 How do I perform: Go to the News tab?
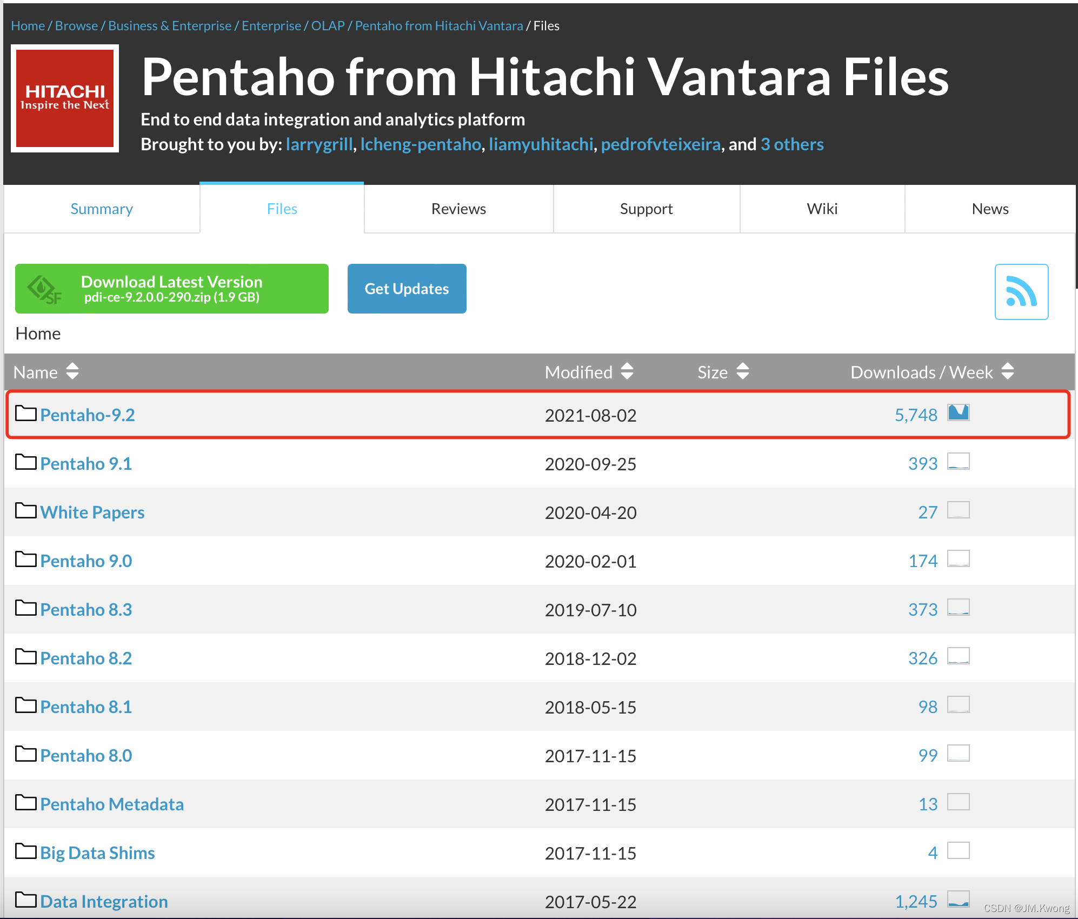tap(990, 209)
